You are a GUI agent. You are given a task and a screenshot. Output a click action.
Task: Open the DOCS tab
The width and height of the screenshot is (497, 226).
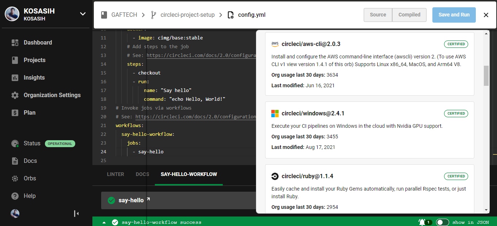[x=142, y=175]
